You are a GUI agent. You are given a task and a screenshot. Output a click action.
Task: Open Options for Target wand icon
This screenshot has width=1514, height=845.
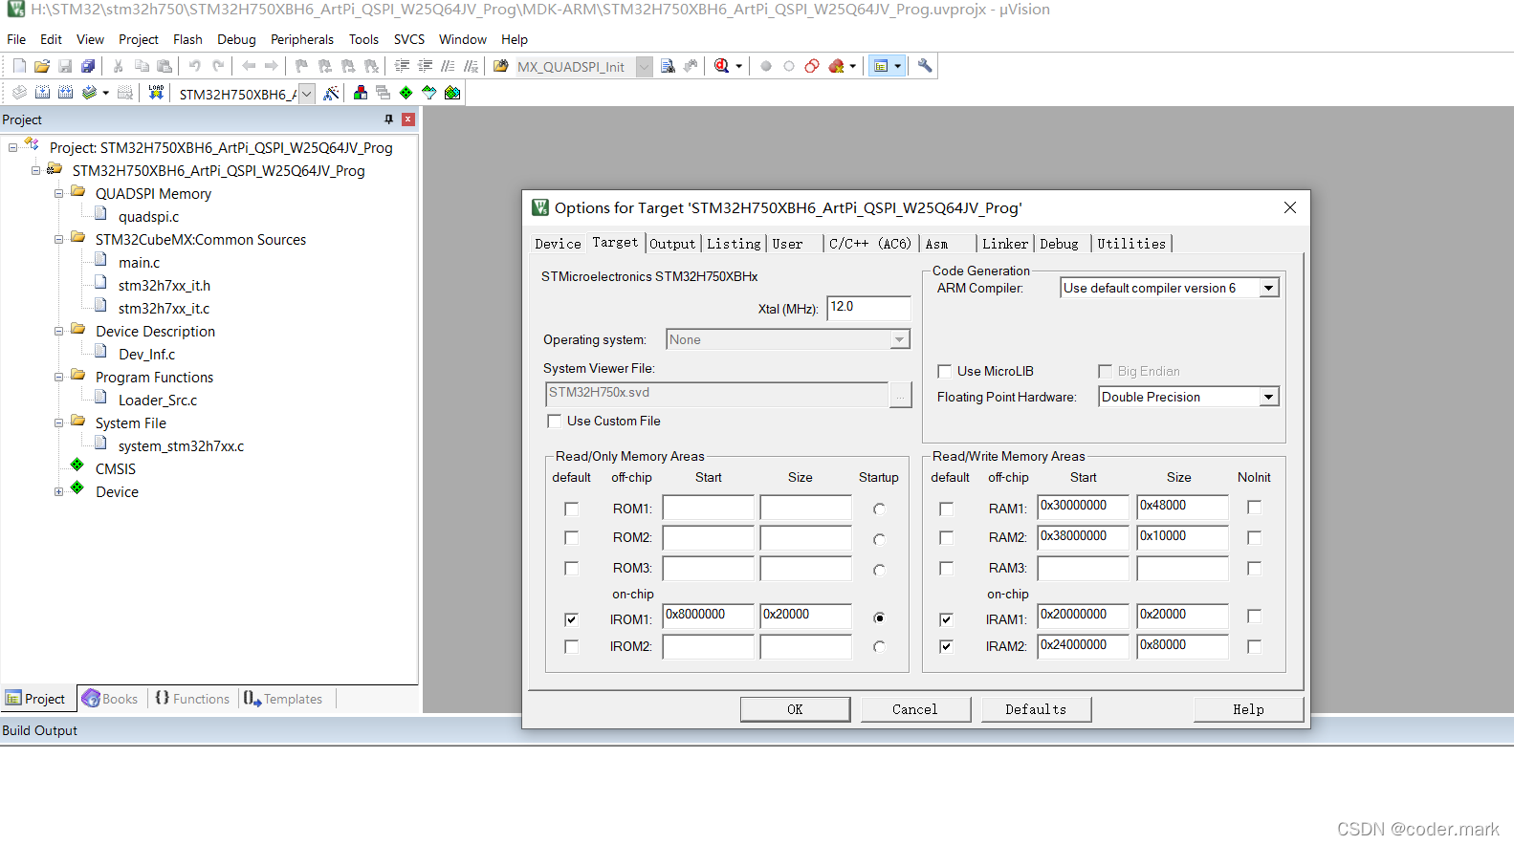tap(331, 93)
